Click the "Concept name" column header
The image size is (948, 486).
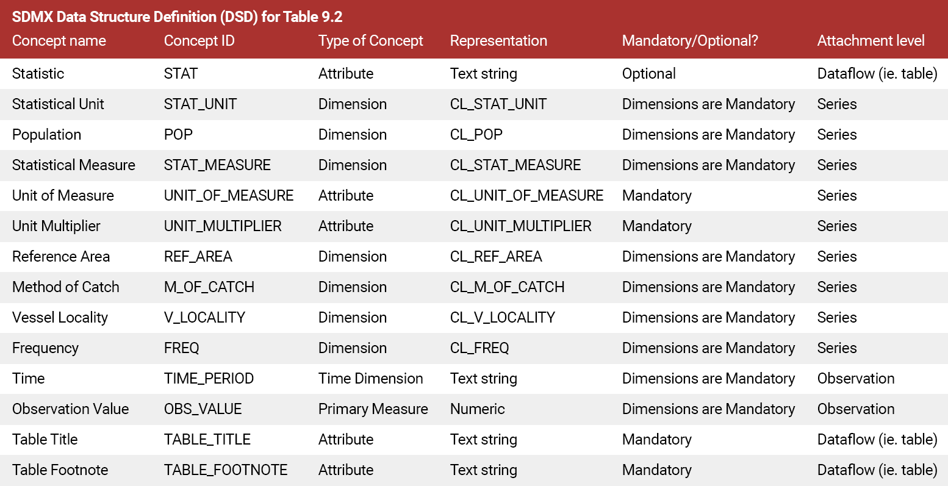pos(59,41)
